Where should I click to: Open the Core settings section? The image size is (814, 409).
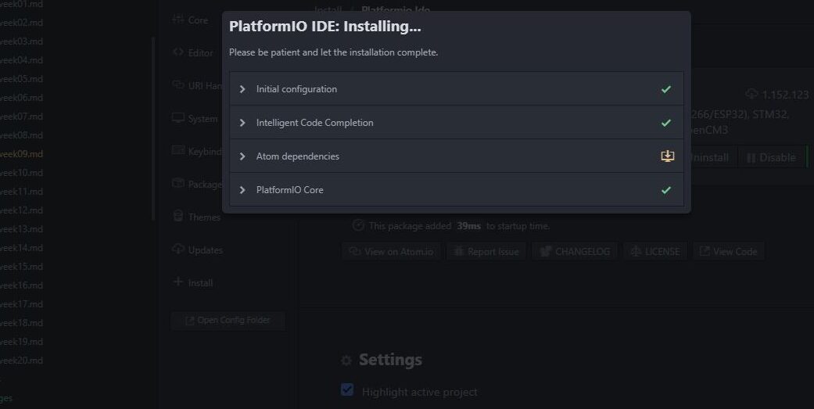(198, 20)
